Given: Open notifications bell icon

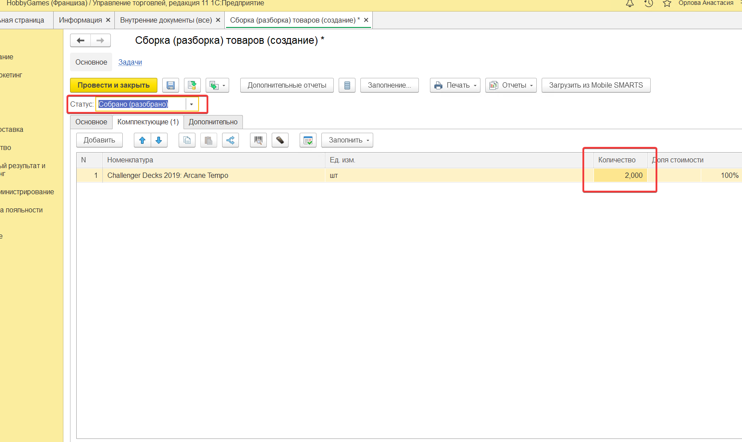Looking at the screenshot, I should point(629,4).
